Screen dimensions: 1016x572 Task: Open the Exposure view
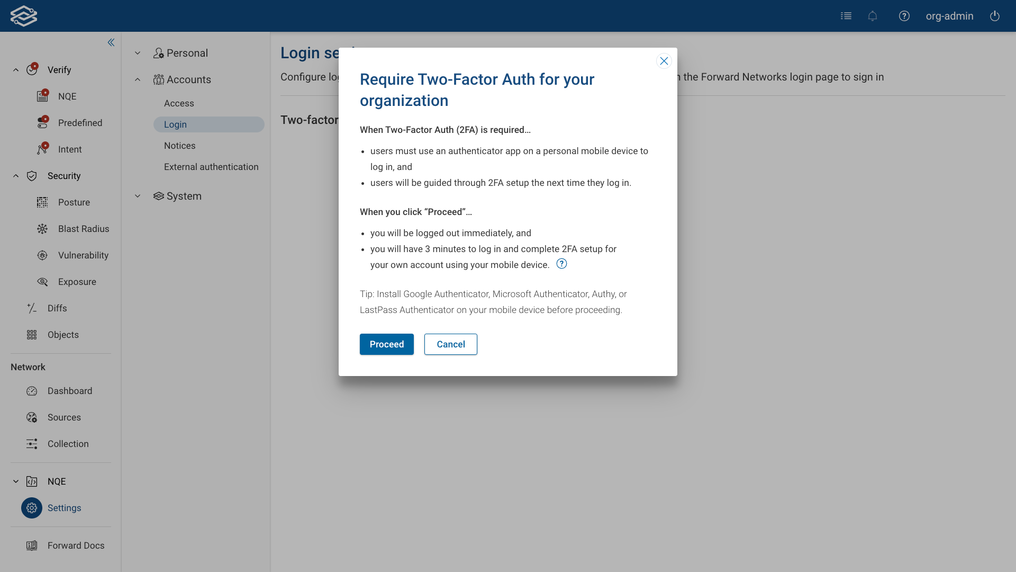click(77, 281)
